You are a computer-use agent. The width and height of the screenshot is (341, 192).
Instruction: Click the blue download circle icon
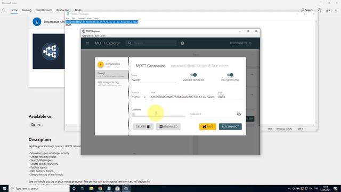tap(37, 22)
